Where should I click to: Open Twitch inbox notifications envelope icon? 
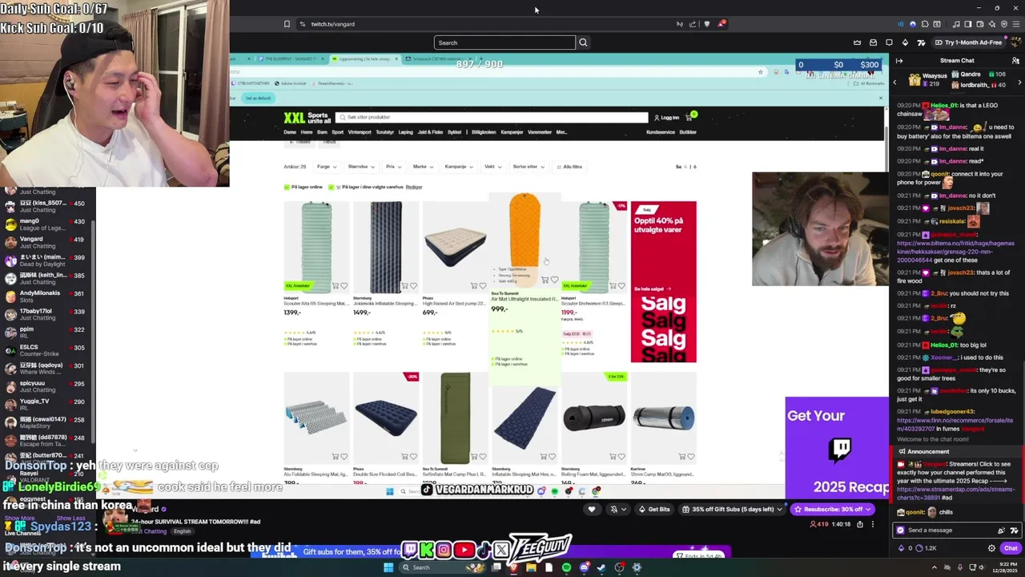pos(873,42)
